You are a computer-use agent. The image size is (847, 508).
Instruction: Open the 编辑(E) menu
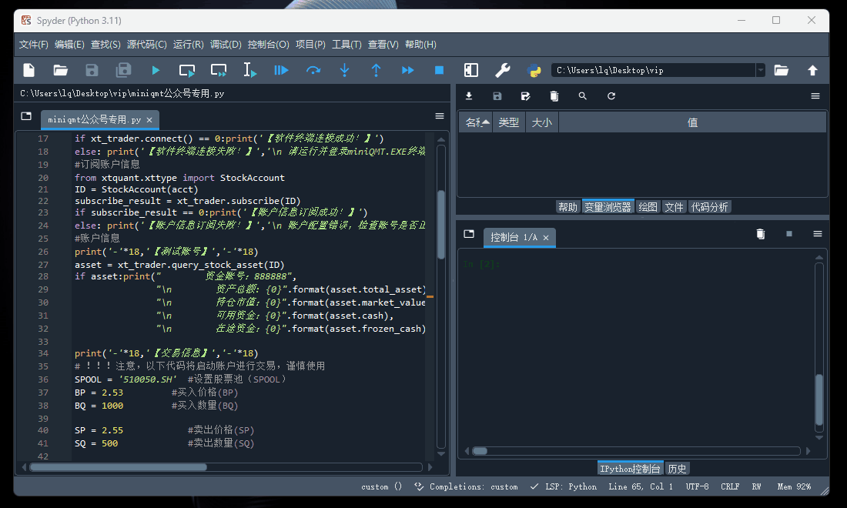[x=69, y=45]
